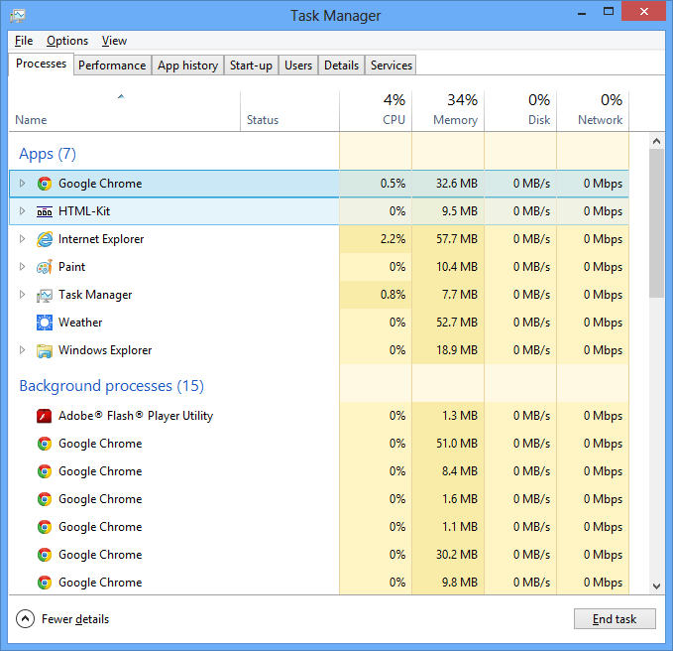Screen dimensions: 673x651
Task: Open the Options menu
Action: pyautogui.click(x=67, y=41)
